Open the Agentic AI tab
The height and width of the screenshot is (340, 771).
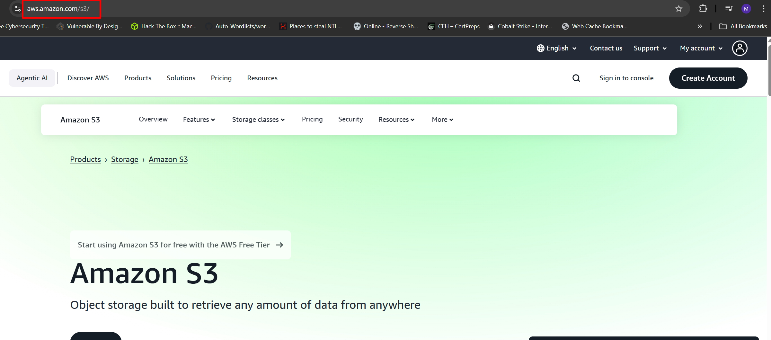click(32, 78)
